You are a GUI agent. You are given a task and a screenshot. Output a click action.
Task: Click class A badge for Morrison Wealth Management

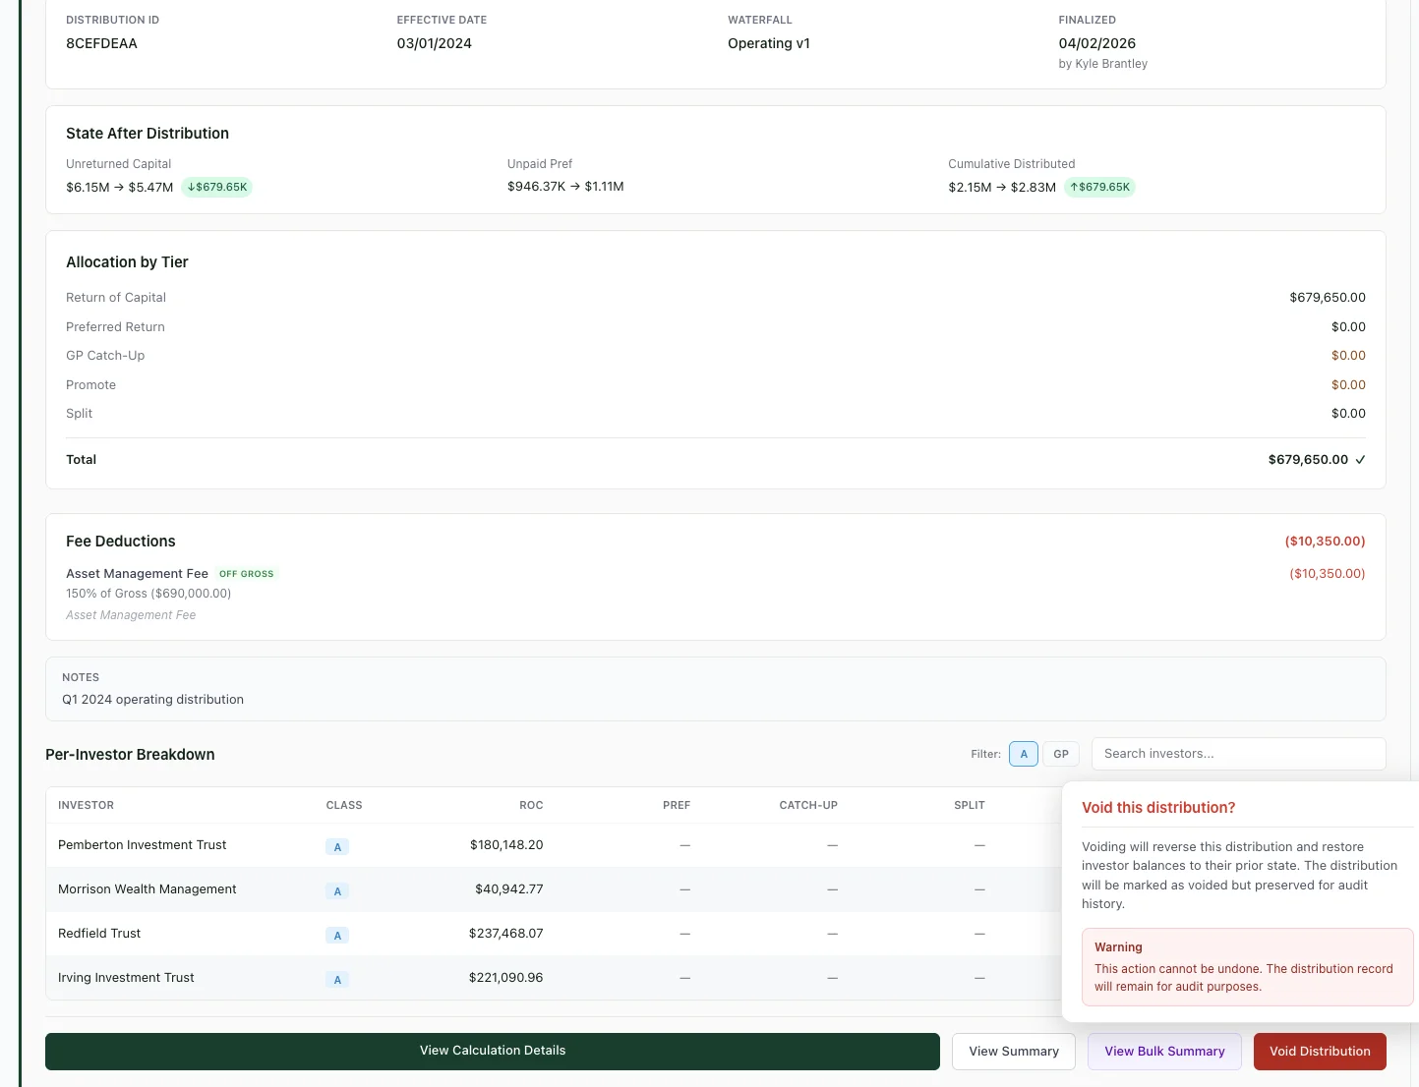point(337,890)
